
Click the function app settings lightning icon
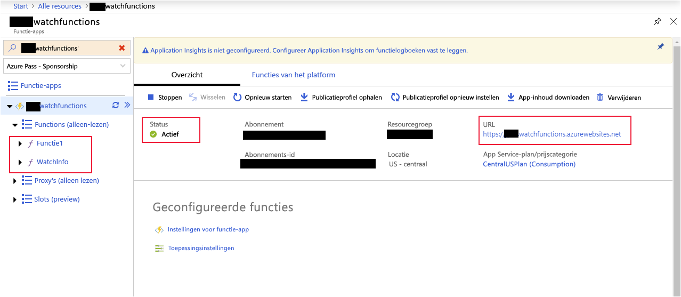coord(159,230)
